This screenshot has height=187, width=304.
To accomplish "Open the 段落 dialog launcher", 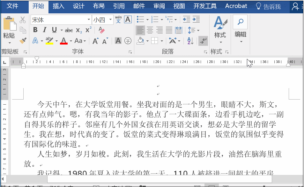I will coord(205,52).
